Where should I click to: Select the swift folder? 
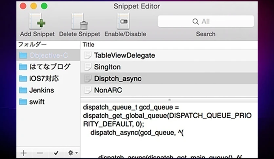(x=48, y=102)
